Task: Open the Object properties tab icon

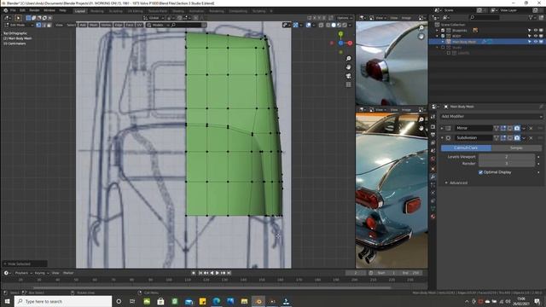Action: pos(433,169)
